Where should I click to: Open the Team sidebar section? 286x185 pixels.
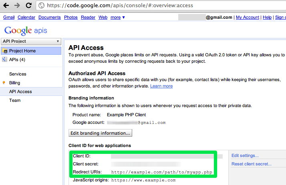pyautogui.click(x=15, y=100)
